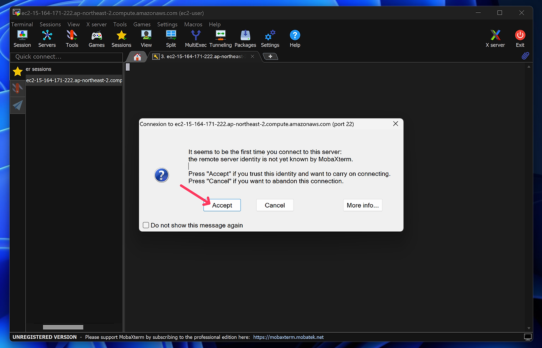This screenshot has height=348, width=542.
Task: Go to the Home tab icon
Action: pyautogui.click(x=137, y=57)
